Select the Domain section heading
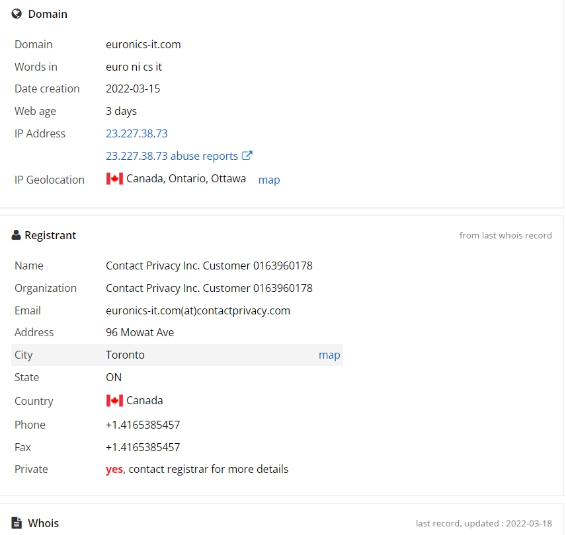Screen dimensions: 566x535 [x=48, y=14]
